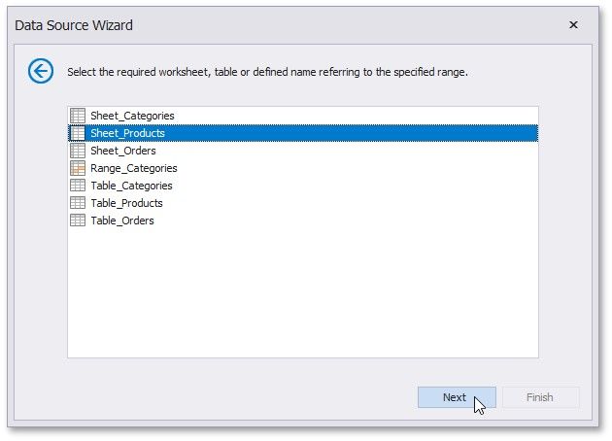The width and height of the screenshot is (612, 441).
Task: Select Table_Categories in the list
Action: tap(131, 186)
